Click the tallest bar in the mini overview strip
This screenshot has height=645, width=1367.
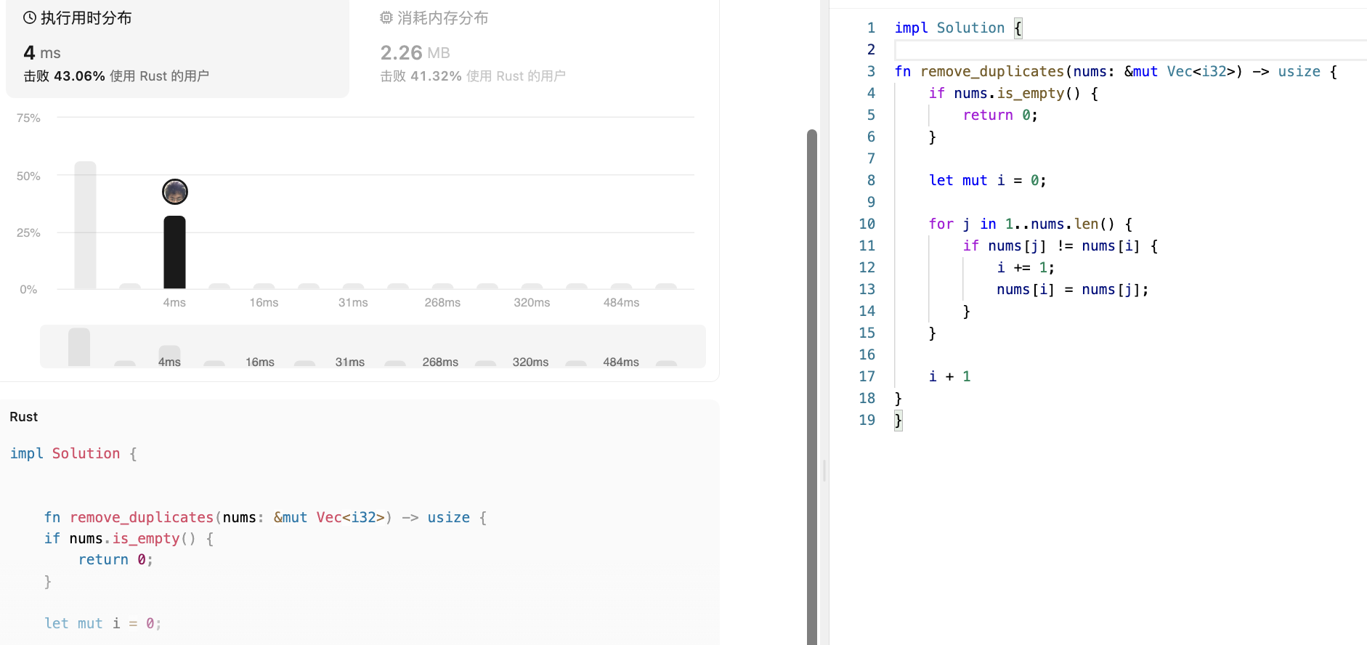tap(79, 347)
